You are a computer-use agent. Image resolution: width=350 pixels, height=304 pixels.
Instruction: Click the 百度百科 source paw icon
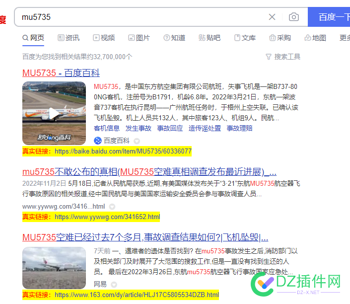coord(97,141)
